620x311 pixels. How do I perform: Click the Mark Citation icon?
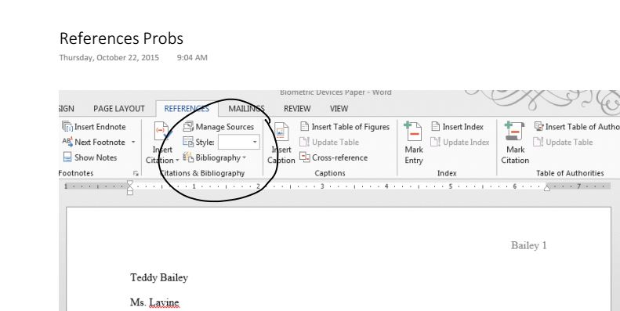coord(515,131)
